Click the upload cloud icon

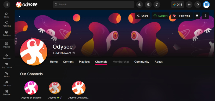coord(139,5)
